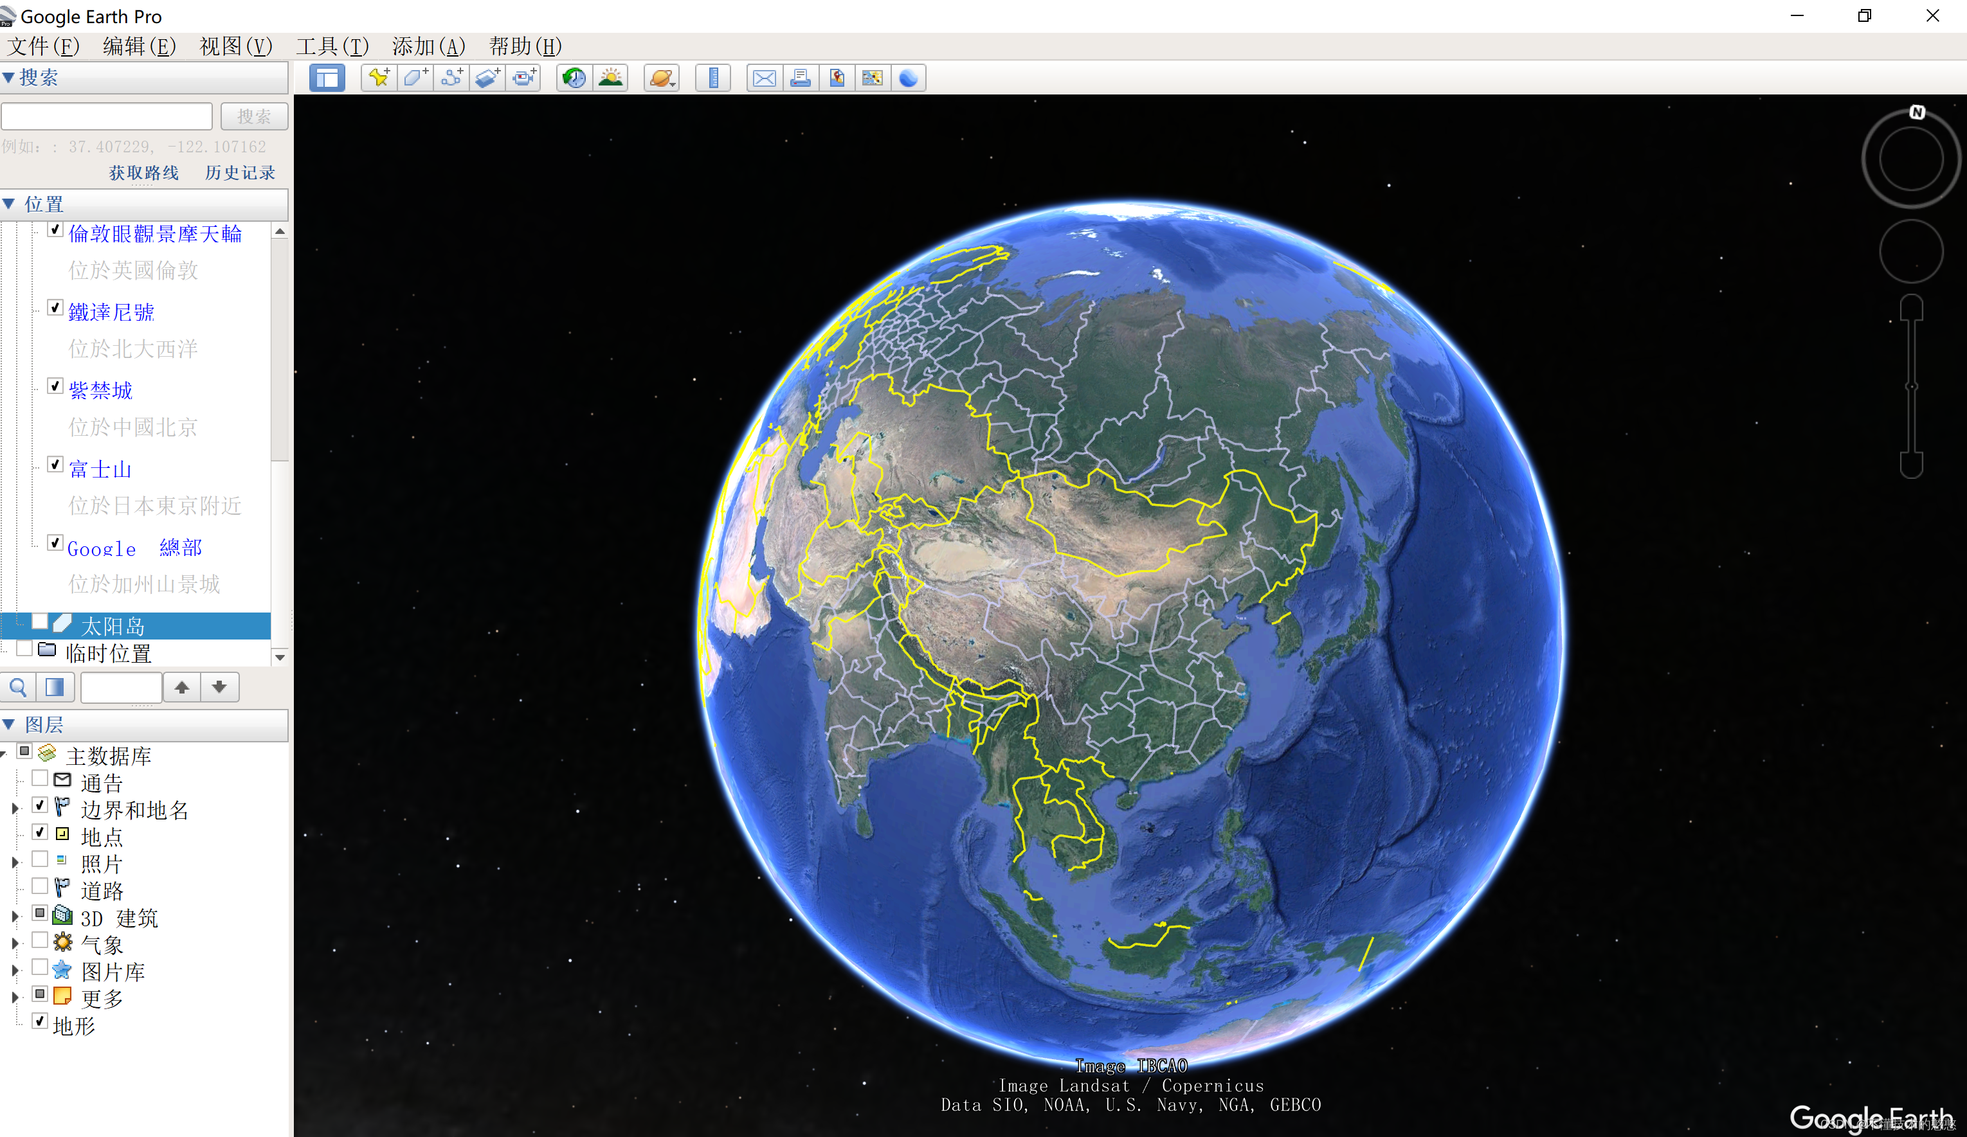Select the Add Path tool

[x=452, y=77]
